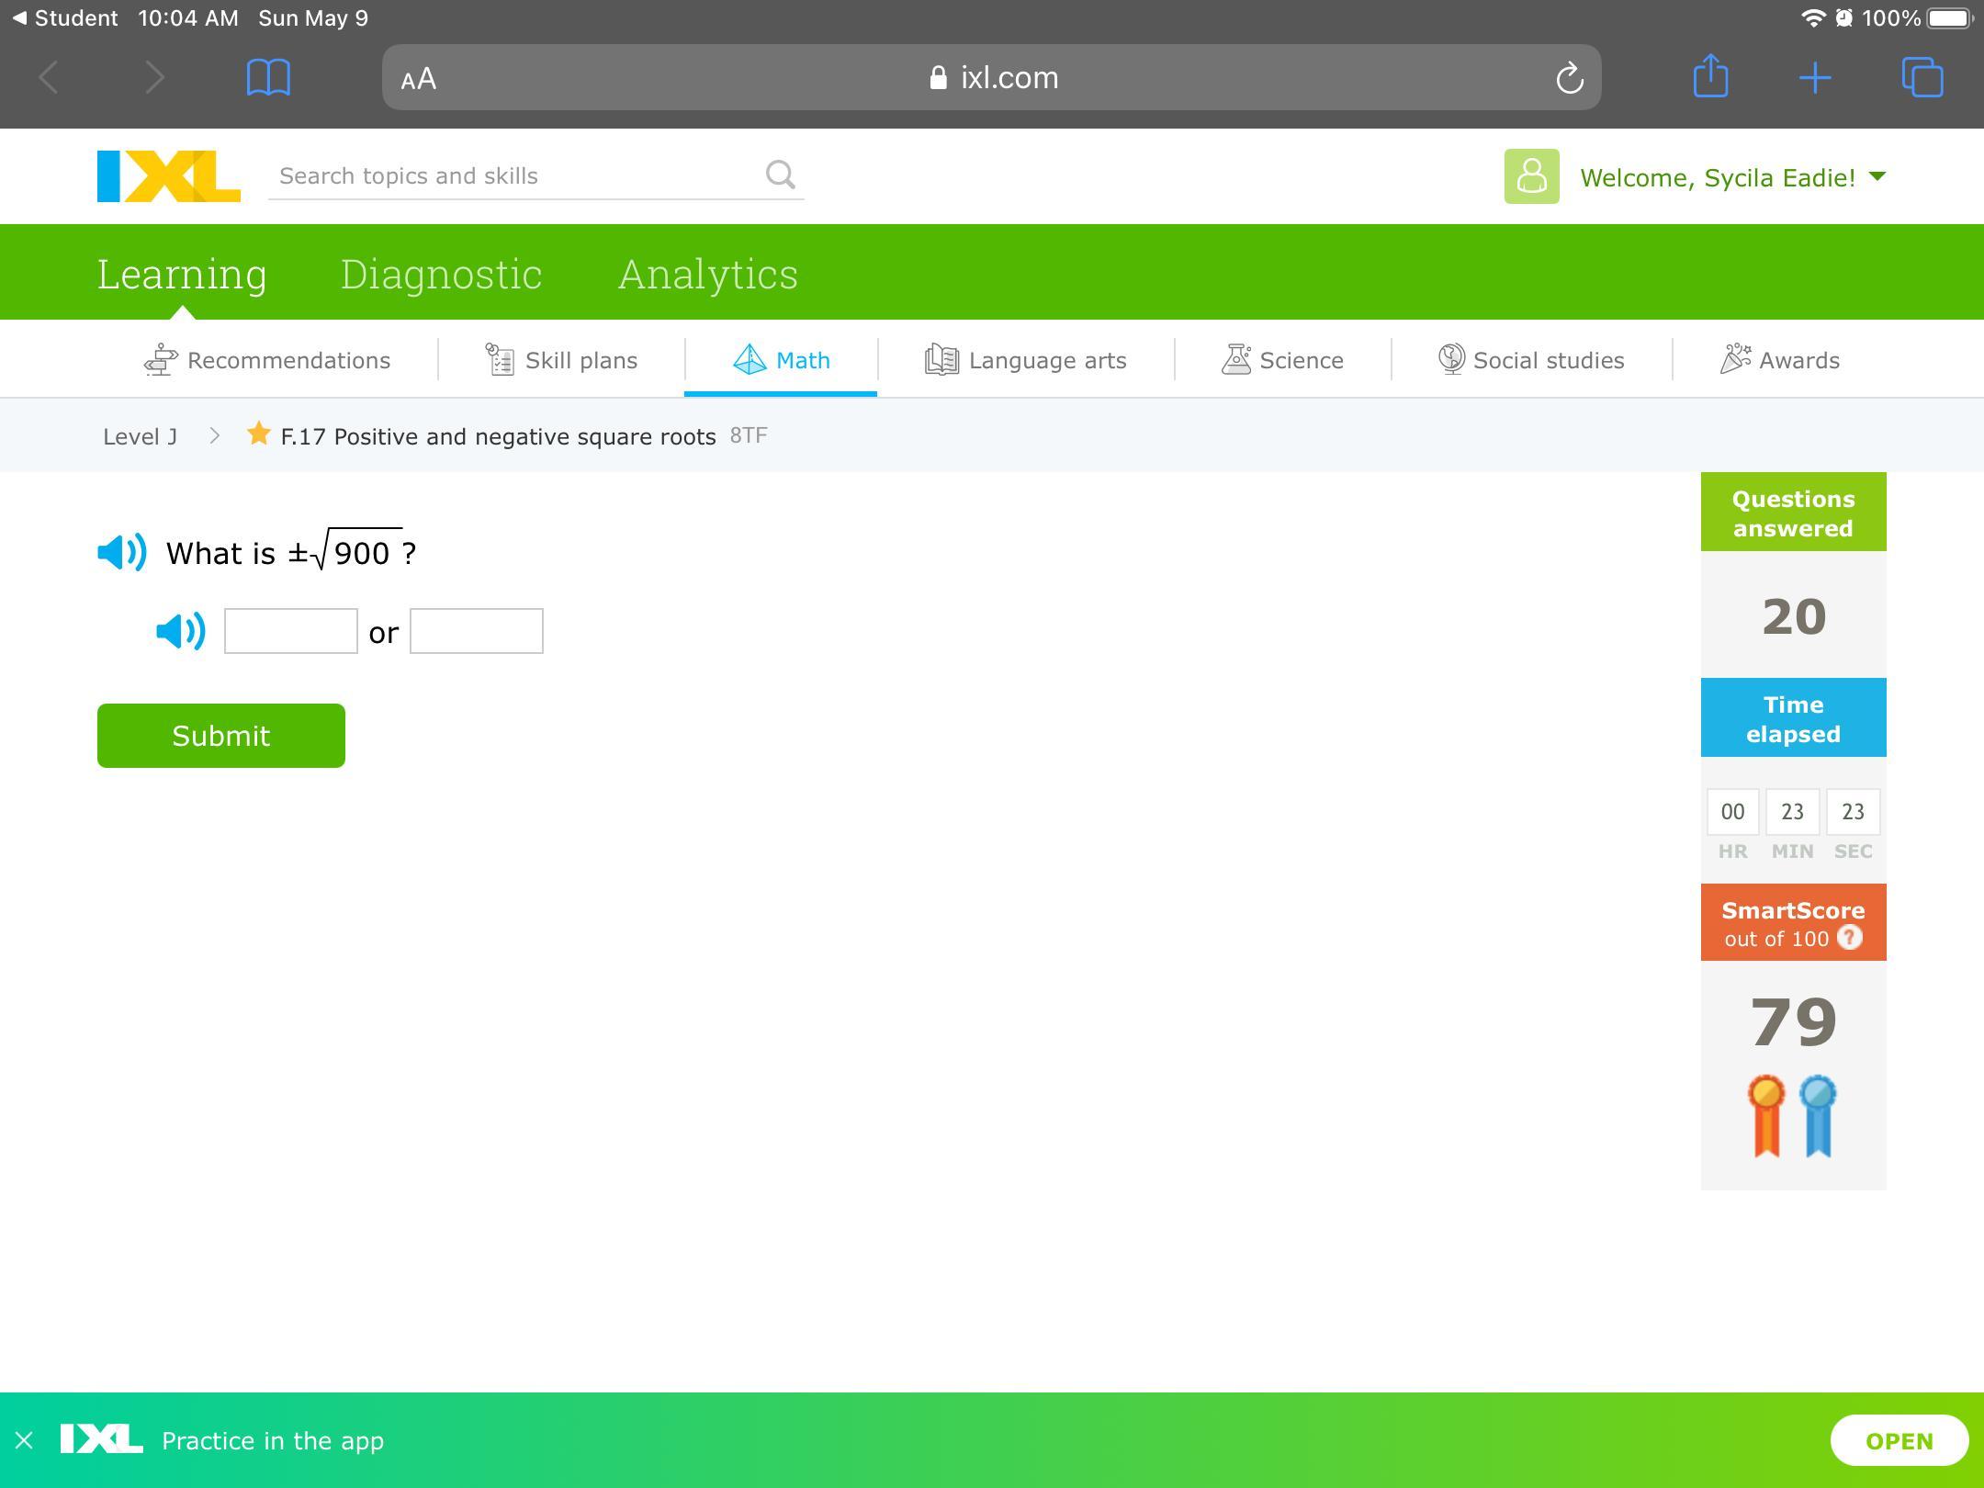Screen dimensions: 1984x1488
Task: Add a new Safari tab
Action: (x=1815, y=77)
